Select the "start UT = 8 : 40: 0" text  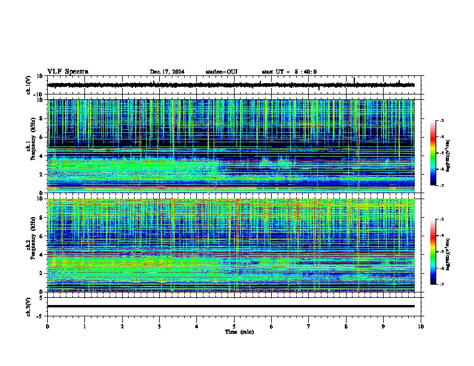pos(289,72)
